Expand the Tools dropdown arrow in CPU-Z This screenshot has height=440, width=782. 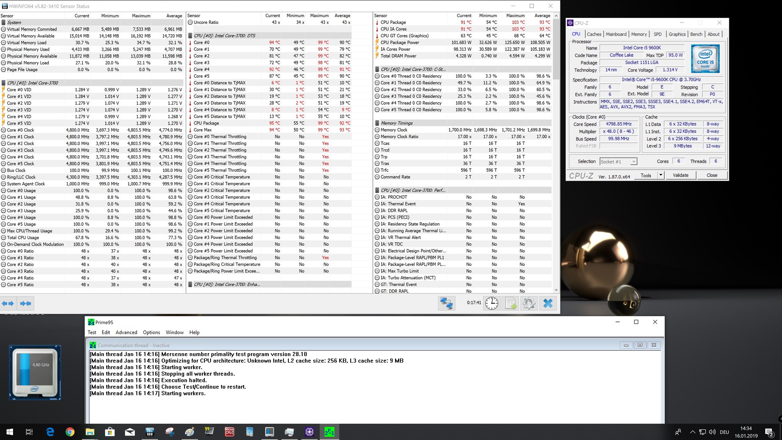[x=661, y=175]
